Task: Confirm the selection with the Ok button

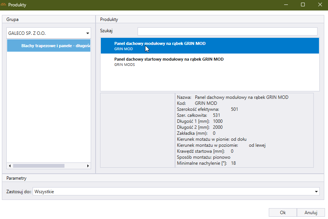Action: (x=282, y=213)
